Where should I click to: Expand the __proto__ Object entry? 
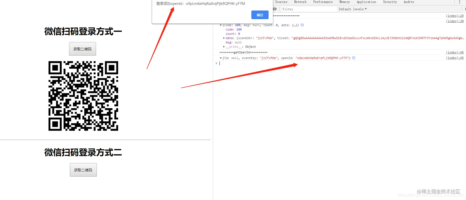tap(224, 47)
